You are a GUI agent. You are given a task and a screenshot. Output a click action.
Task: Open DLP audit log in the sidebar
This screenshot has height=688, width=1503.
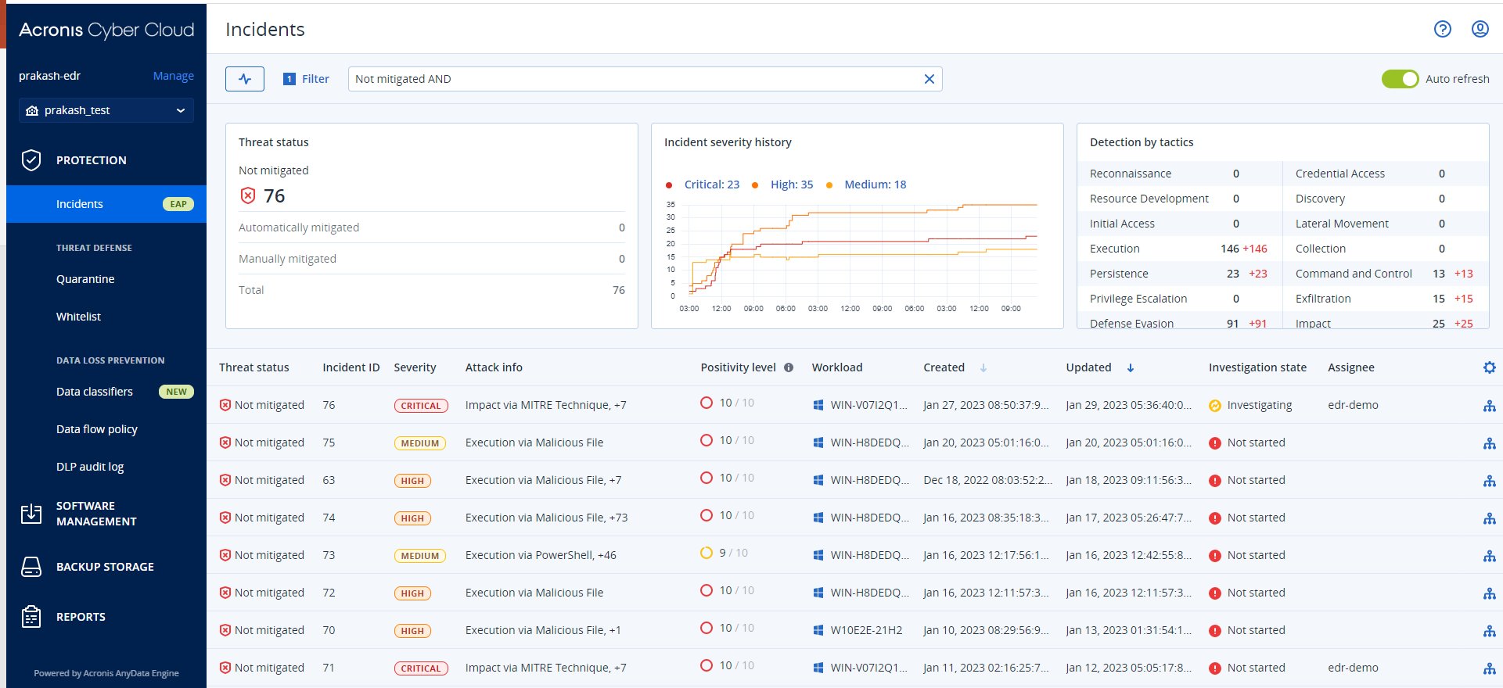coord(90,467)
